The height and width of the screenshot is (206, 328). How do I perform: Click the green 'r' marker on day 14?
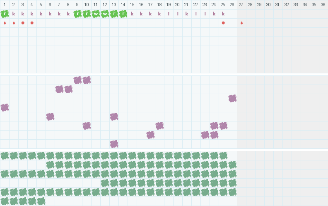pos(123,14)
